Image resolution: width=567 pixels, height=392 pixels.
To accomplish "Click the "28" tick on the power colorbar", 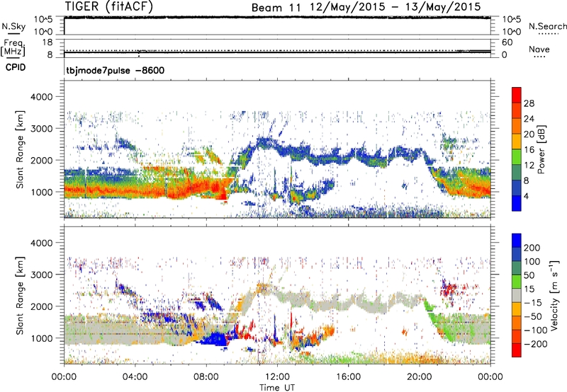I will click(x=529, y=103).
